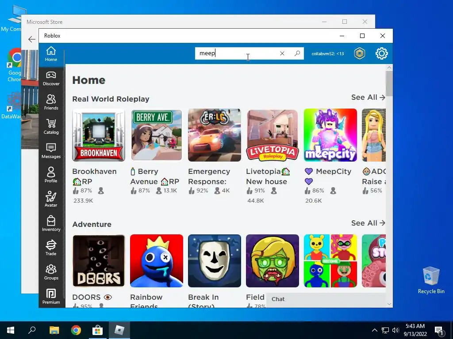Open Messages in the sidebar
Screen dimensions: 453x339
[x=51, y=151]
